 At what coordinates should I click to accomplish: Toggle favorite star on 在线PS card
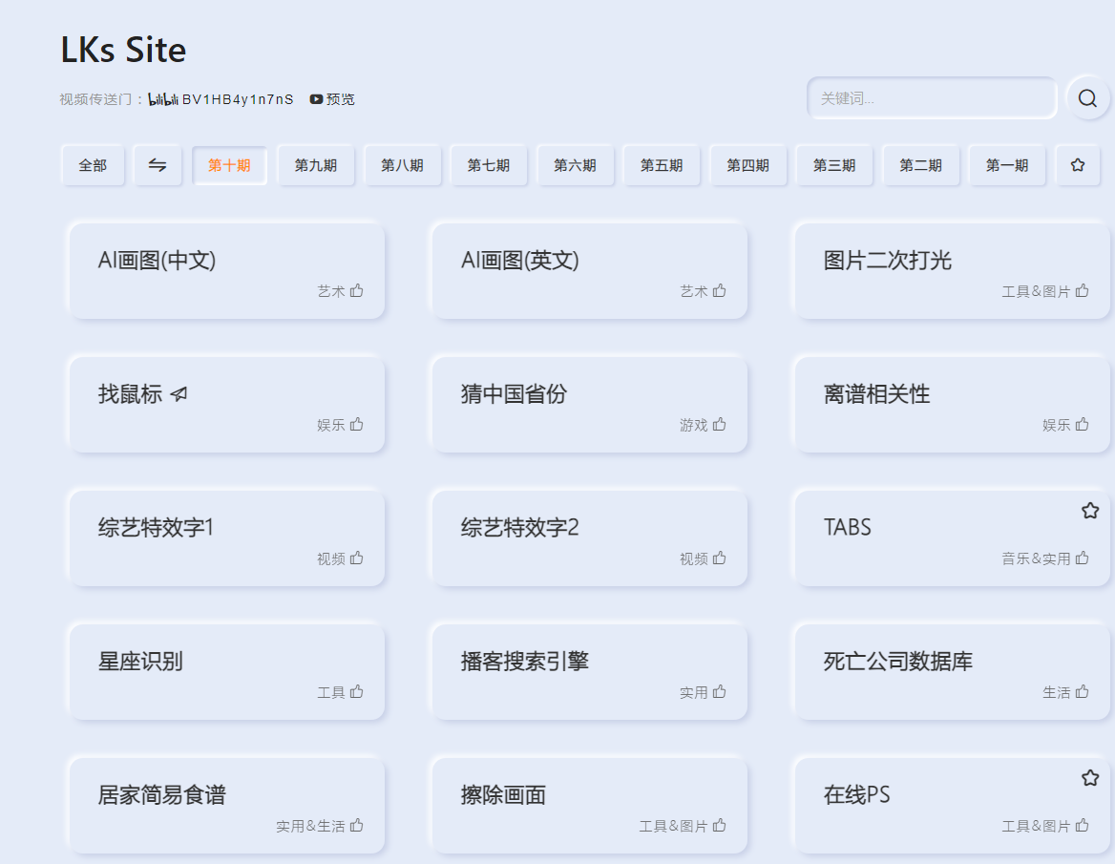coord(1090,778)
